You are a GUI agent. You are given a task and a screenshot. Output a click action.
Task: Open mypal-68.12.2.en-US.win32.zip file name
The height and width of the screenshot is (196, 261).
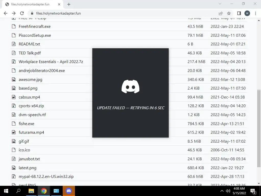point(46,176)
